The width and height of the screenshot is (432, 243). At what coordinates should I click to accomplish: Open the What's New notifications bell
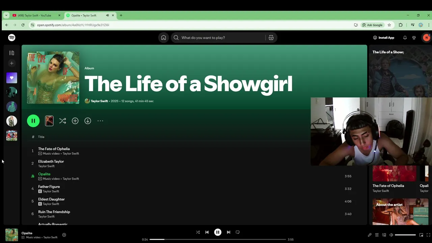click(405, 37)
